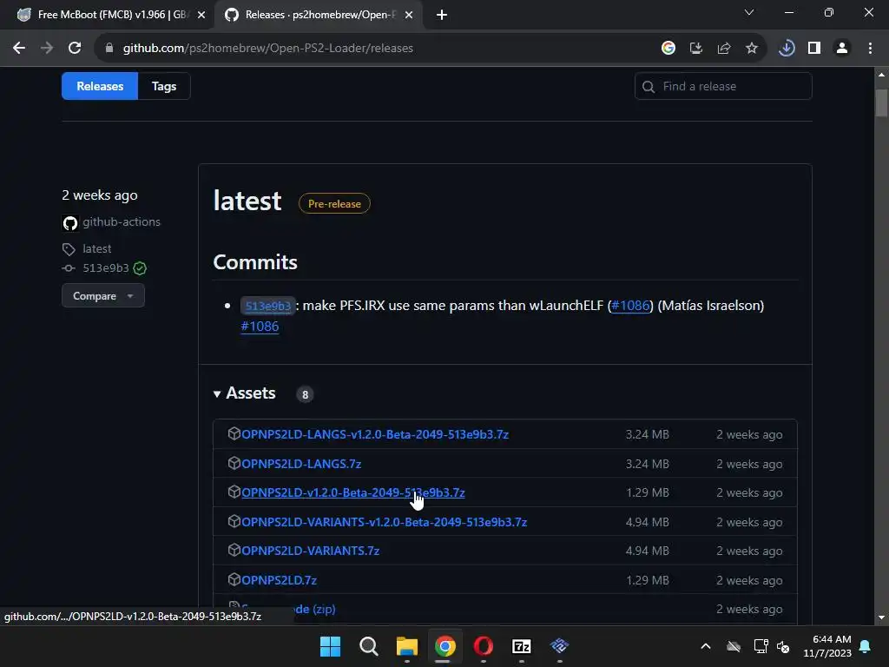889x667 pixels.
Task: Open a new browser tab
Action: (x=442, y=16)
